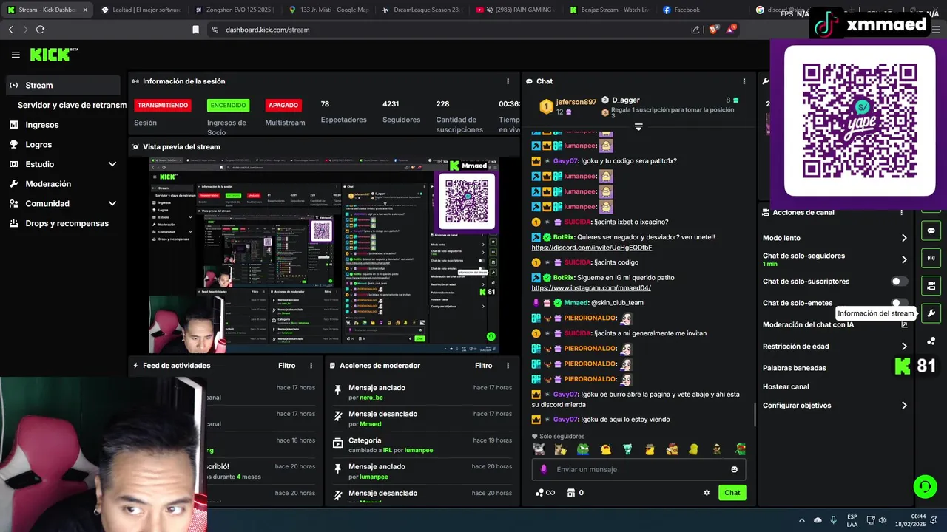
Task: Open Acciones de moderador three-dot menu
Action: [508, 366]
